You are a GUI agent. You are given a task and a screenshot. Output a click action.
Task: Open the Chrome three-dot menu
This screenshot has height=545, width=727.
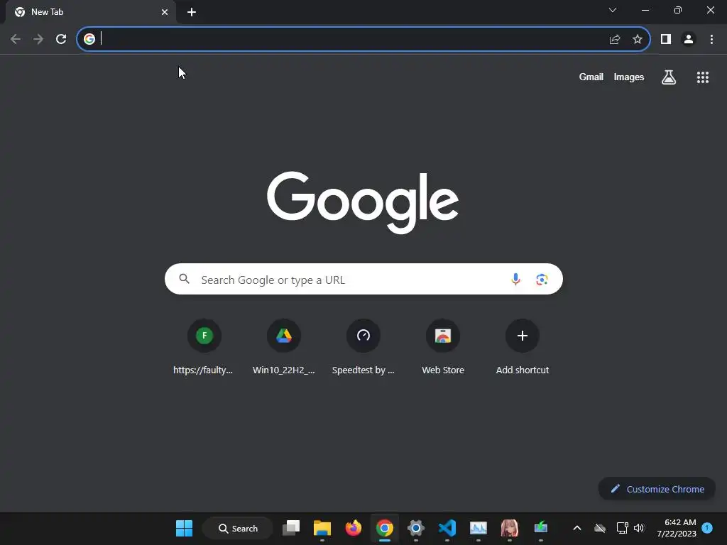point(711,39)
